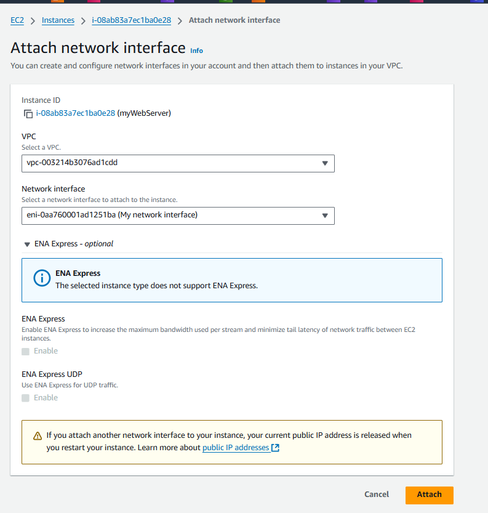Enable the ENA Express checkbox
The width and height of the screenshot is (488, 513).
pos(25,350)
